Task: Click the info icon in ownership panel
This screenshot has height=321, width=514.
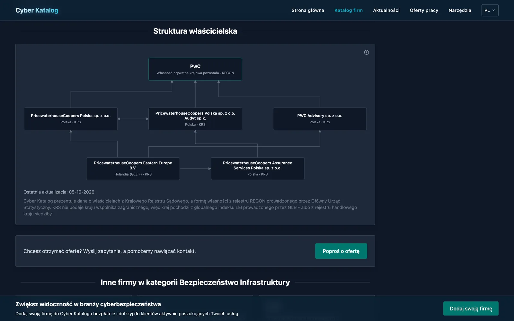Action: point(367,52)
